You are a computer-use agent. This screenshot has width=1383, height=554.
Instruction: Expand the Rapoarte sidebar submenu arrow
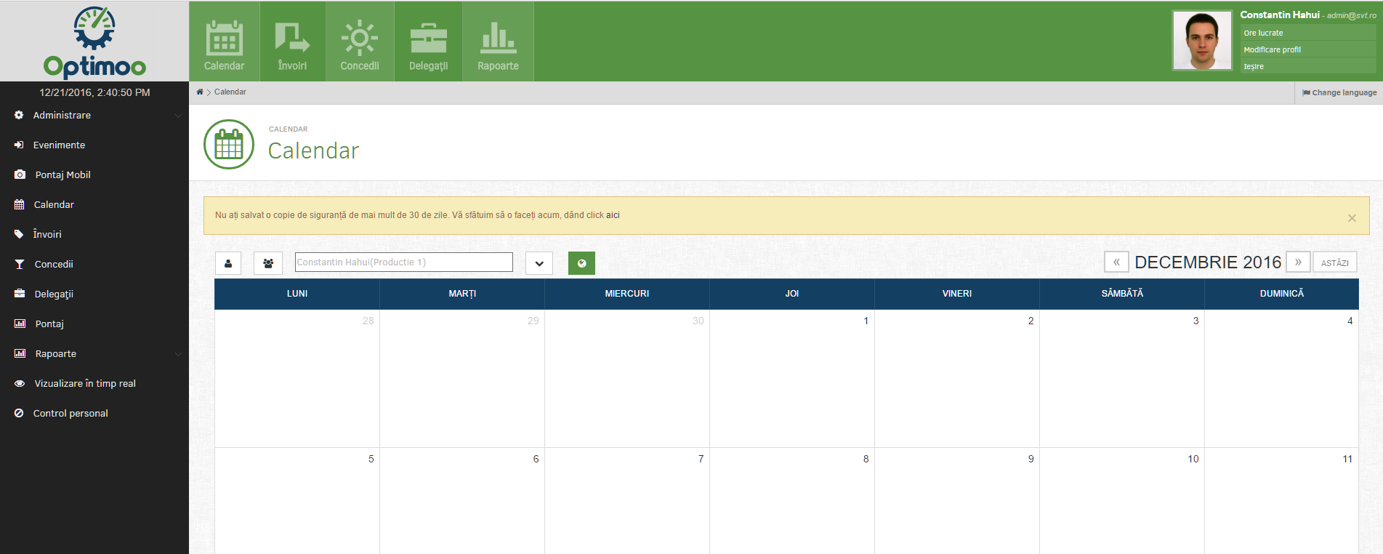click(178, 354)
